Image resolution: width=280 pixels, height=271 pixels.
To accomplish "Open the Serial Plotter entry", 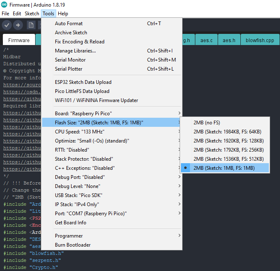I will click(112, 69).
